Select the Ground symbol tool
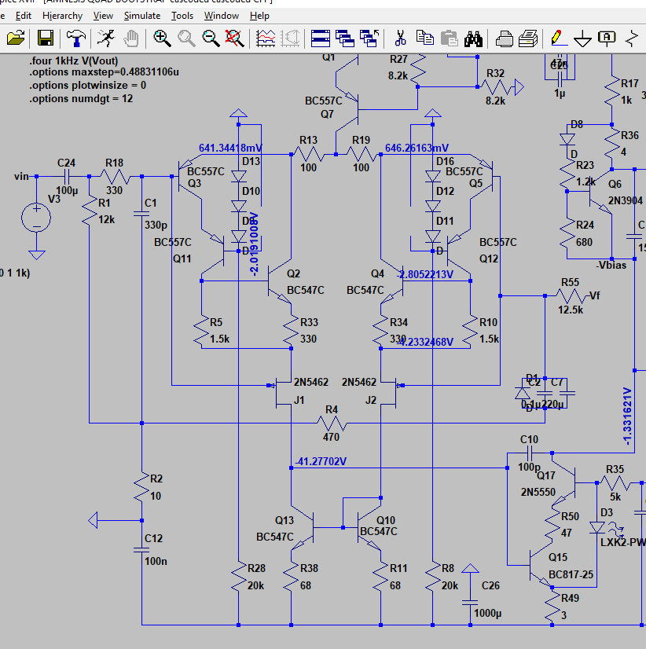The height and width of the screenshot is (649, 646). 582,38
